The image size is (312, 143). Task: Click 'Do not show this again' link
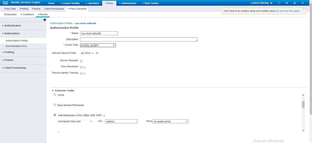tap(288, 11)
